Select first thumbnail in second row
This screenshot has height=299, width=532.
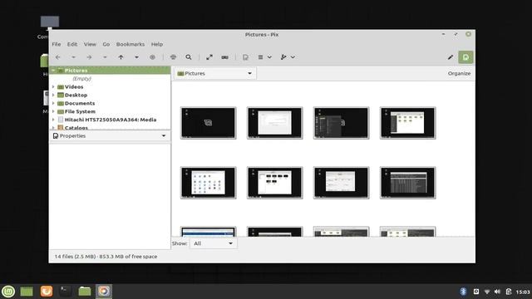pos(209,183)
